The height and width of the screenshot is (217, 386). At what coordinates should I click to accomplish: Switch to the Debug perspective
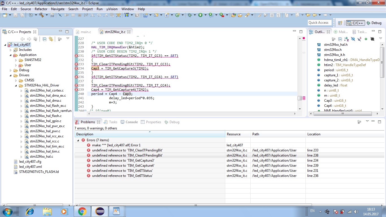[x=374, y=23]
